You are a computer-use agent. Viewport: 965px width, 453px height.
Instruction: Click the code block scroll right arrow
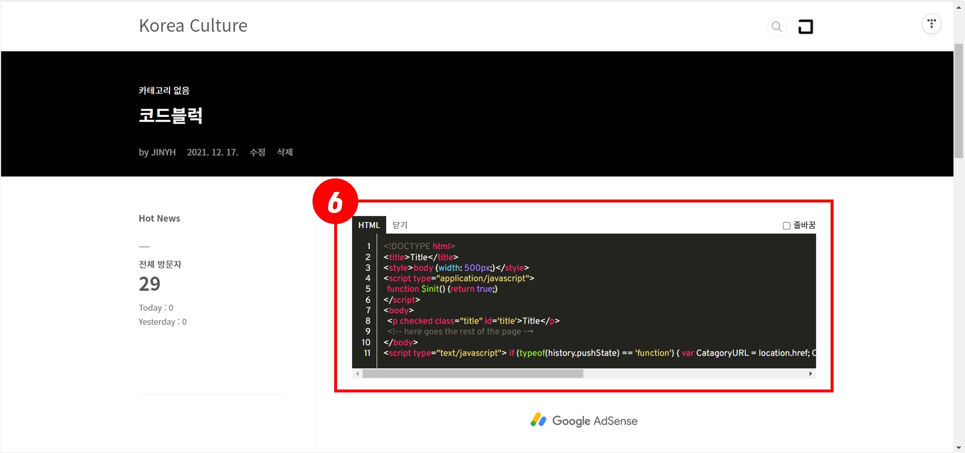pyautogui.click(x=810, y=374)
